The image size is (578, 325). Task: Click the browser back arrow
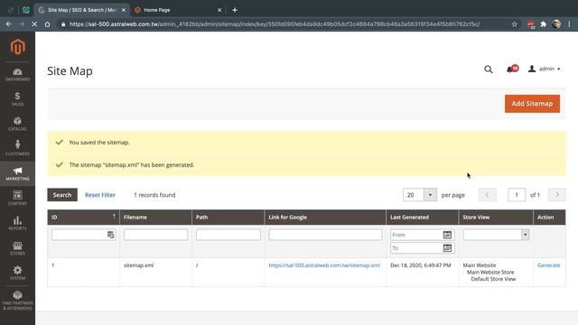(9, 24)
